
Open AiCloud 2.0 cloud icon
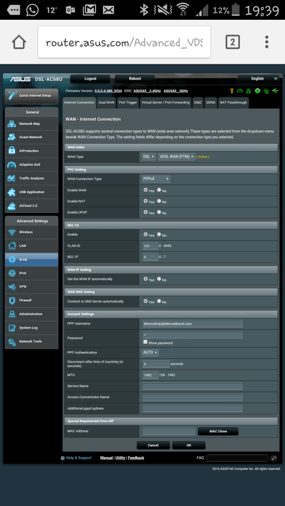[12, 206]
